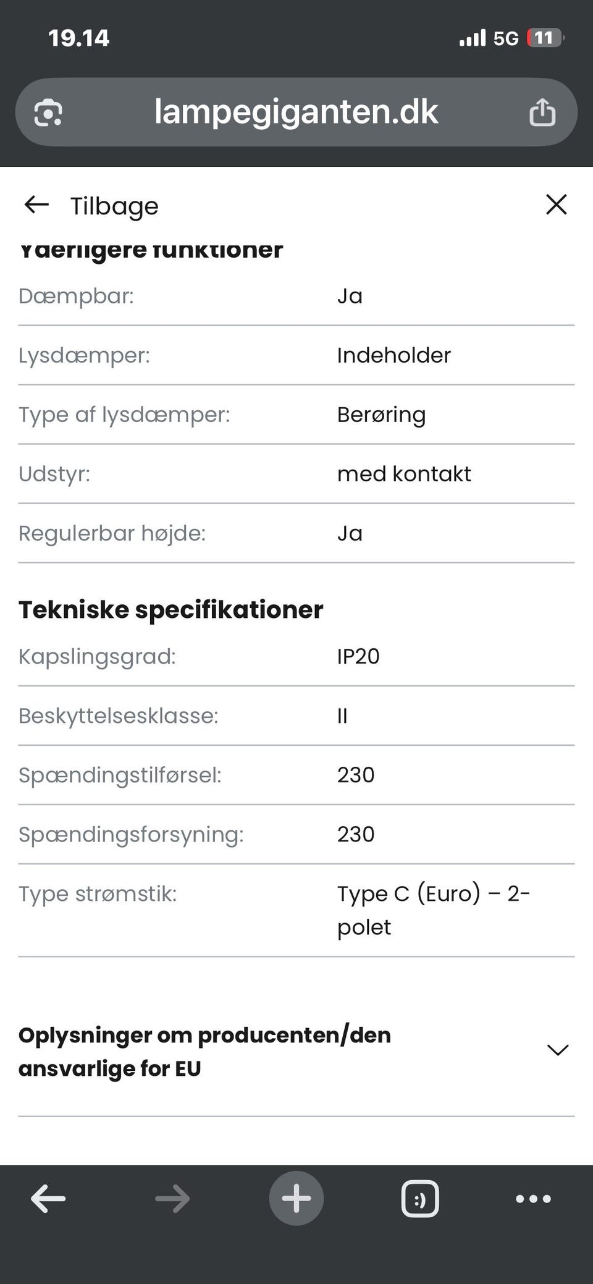Screen dimensions: 593x1284
Task: Open the share icon in address bar
Action: (x=542, y=112)
